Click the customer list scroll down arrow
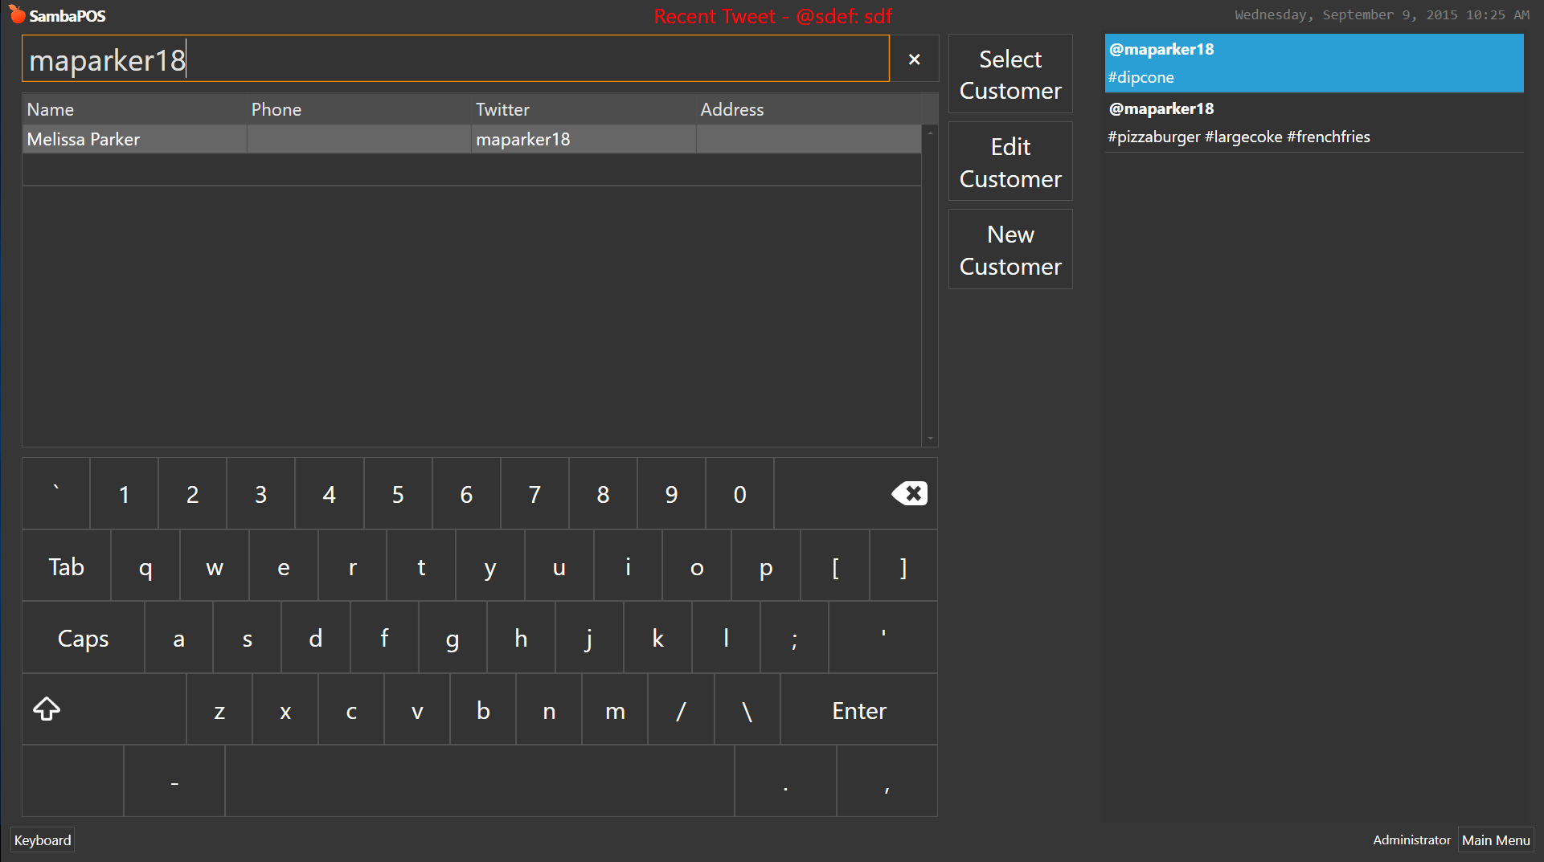Image resolution: width=1544 pixels, height=862 pixels. (x=930, y=439)
